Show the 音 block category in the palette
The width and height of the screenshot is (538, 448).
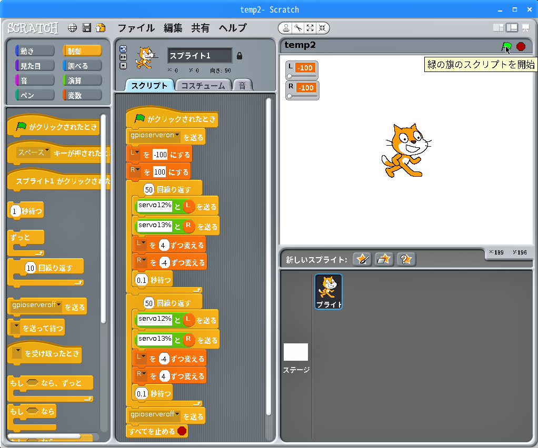click(35, 80)
